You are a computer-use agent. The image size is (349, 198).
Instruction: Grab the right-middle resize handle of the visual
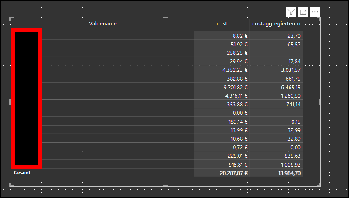[x=320, y=102]
